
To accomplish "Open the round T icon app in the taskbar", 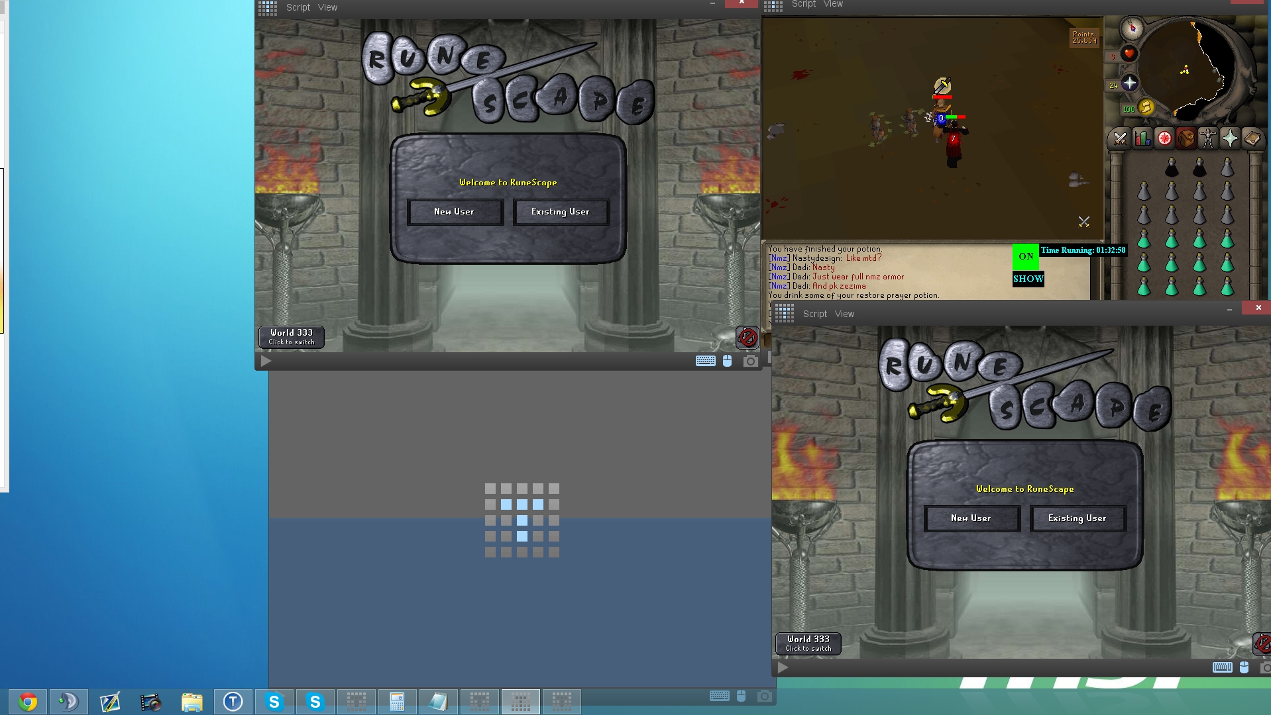I will tap(233, 702).
